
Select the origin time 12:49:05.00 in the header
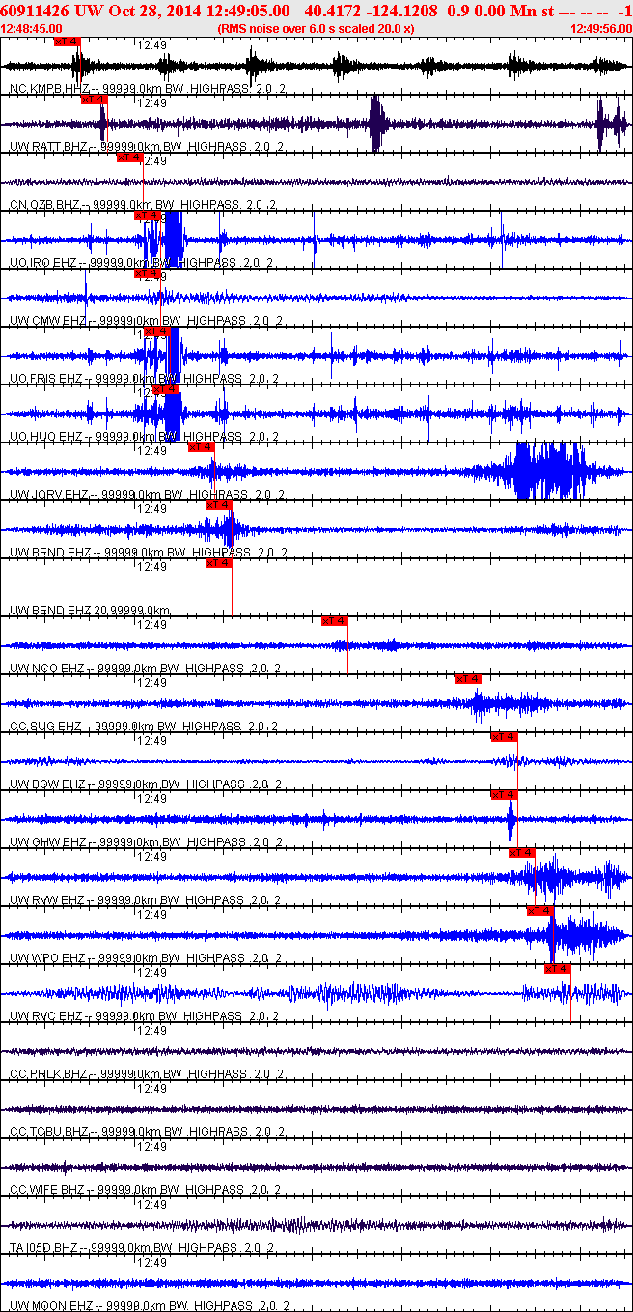pos(246,11)
